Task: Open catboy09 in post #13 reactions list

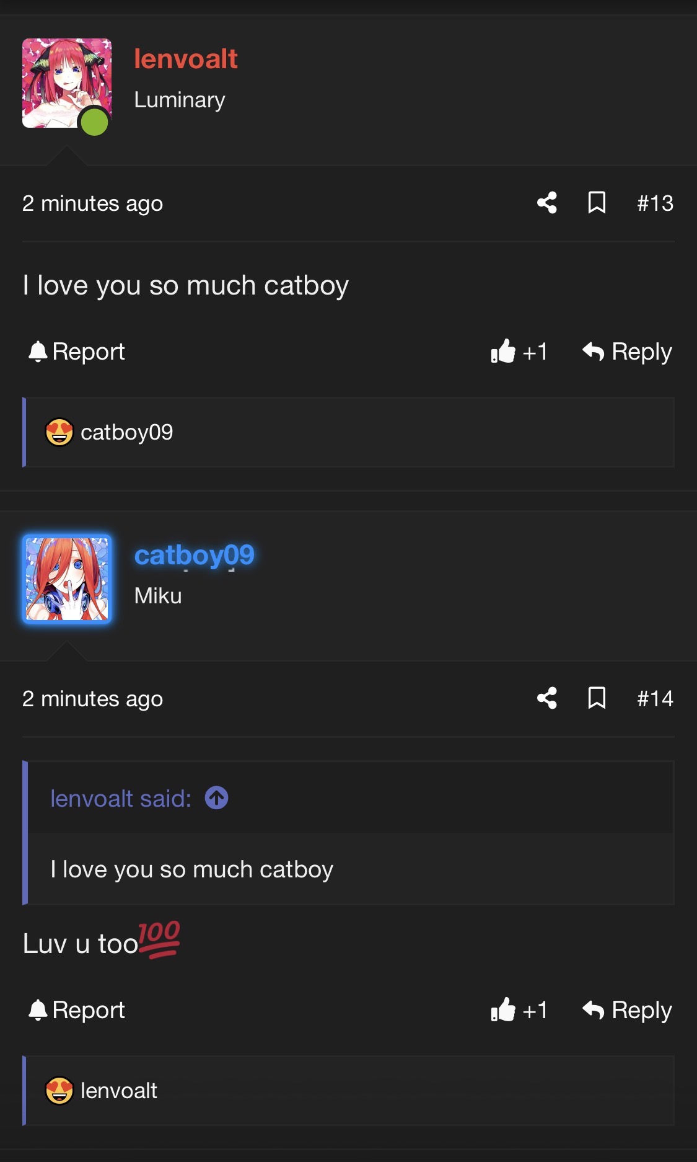Action: [127, 432]
